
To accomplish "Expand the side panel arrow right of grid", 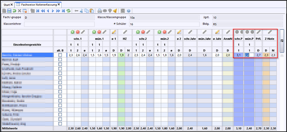I will point(282,41).
